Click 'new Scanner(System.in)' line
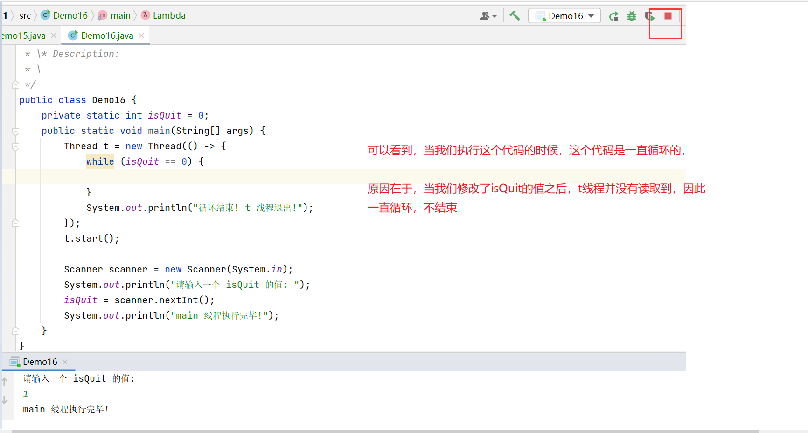Image resolution: width=808 pixels, height=433 pixels. tap(178, 269)
